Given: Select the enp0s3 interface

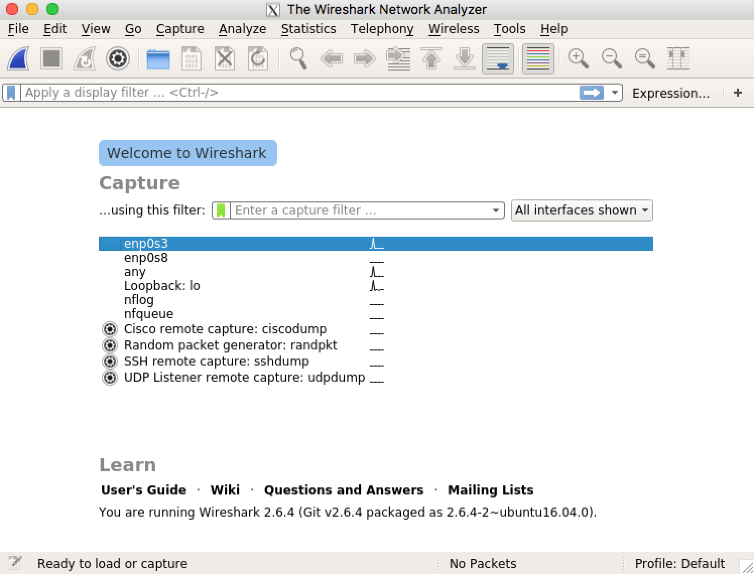Looking at the screenshot, I should pyautogui.click(x=376, y=244).
